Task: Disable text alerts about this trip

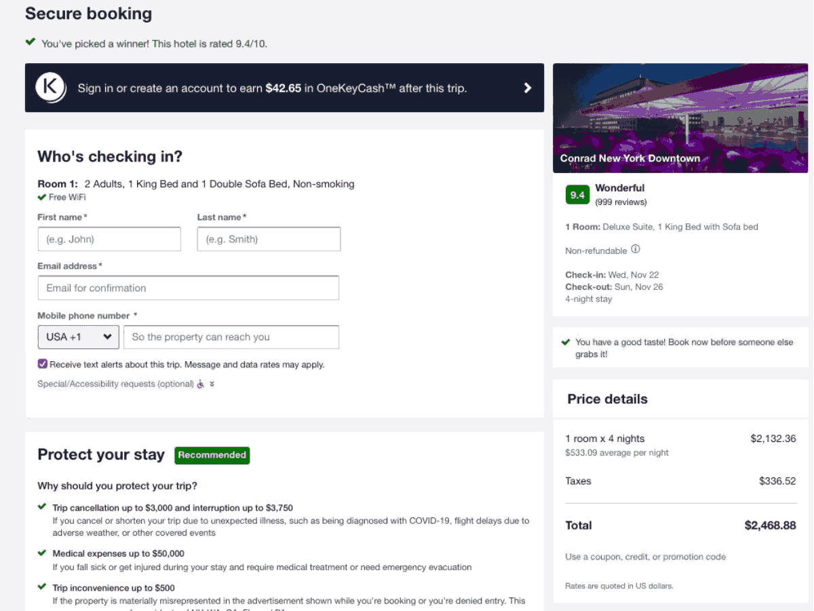Action: (x=42, y=363)
